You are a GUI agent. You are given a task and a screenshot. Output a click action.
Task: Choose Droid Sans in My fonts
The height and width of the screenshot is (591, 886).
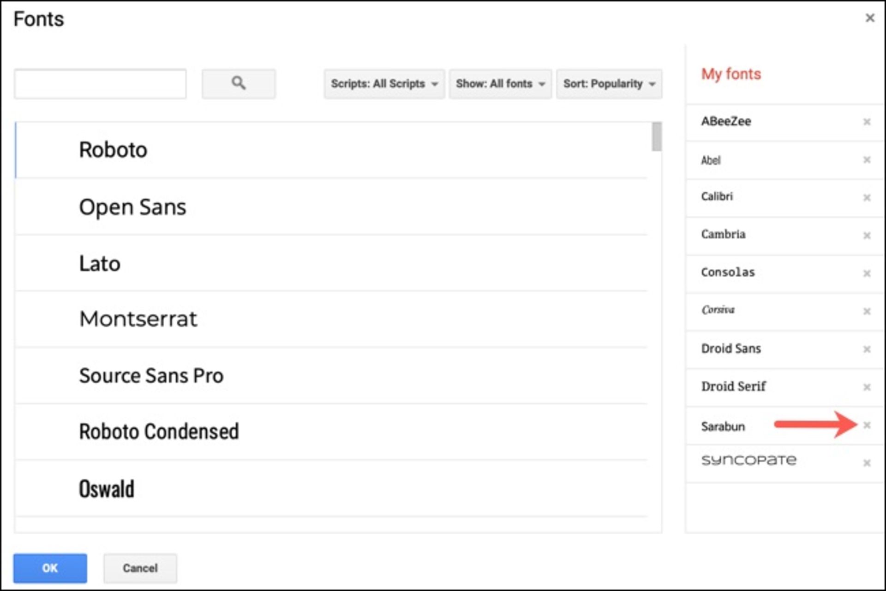[731, 349]
